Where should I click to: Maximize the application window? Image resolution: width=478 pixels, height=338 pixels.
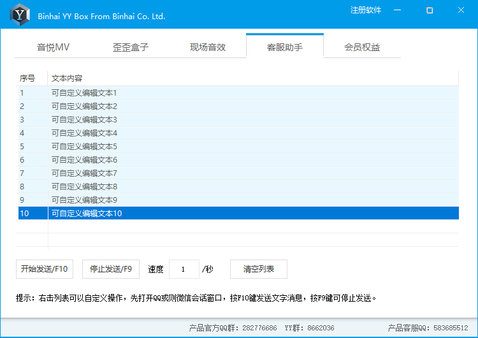pos(430,10)
